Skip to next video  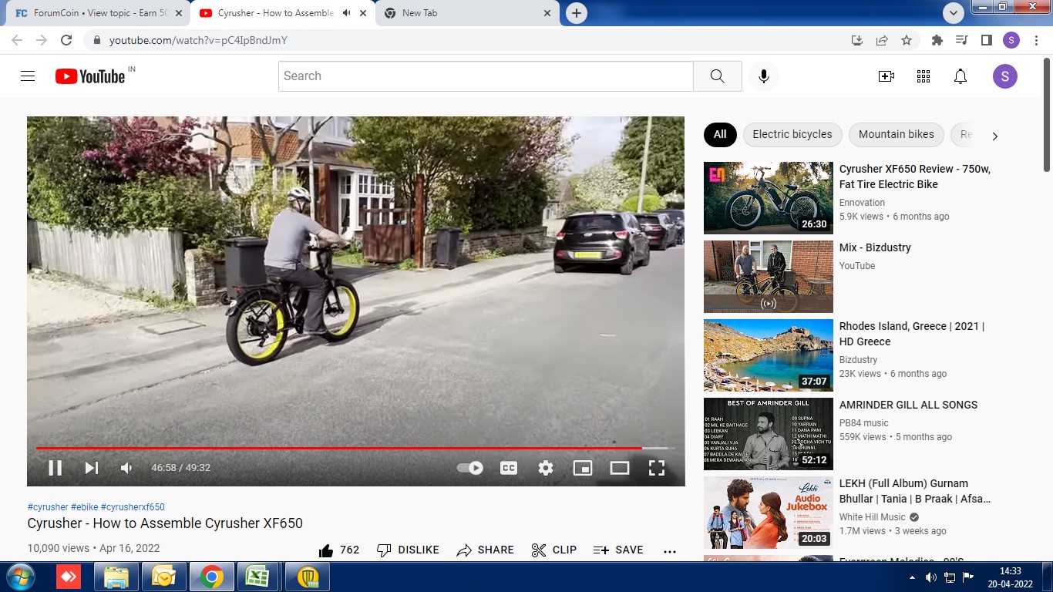91,468
